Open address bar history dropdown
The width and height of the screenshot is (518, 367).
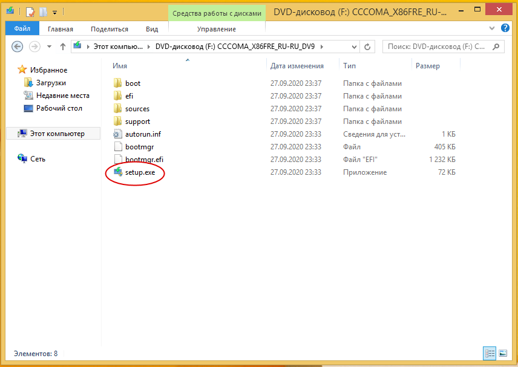pos(354,47)
